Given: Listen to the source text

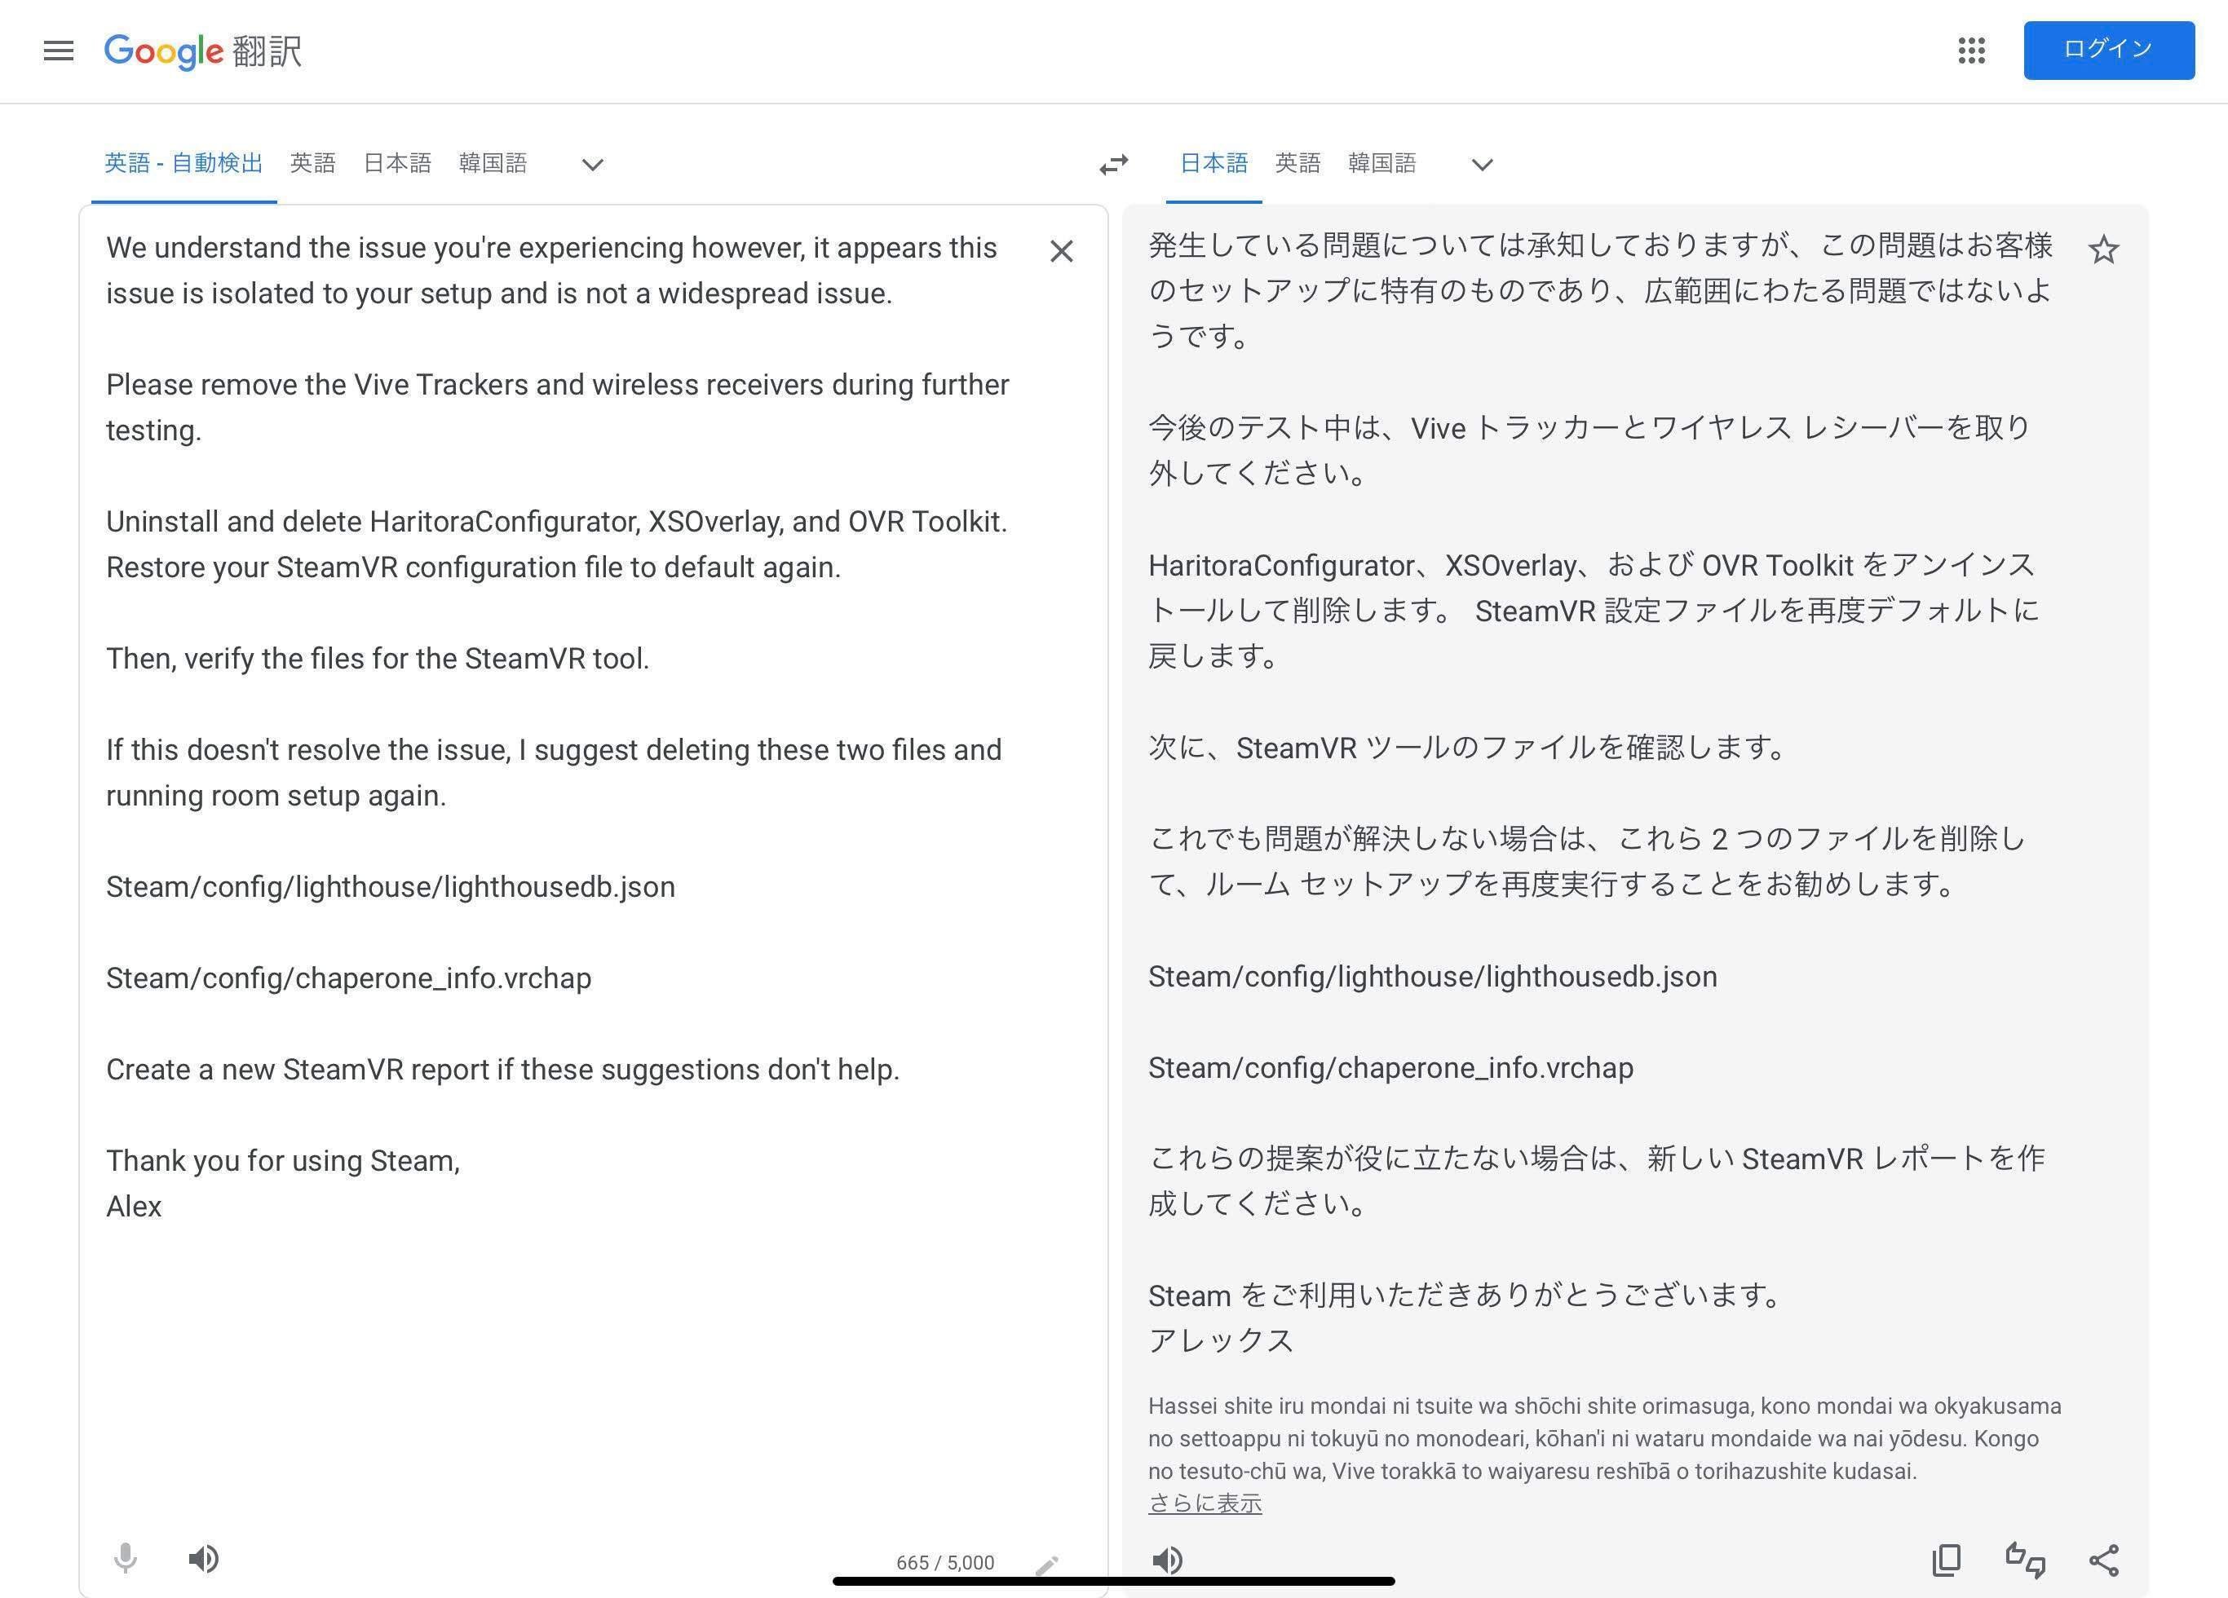Looking at the screenshot, I should (203, 1559).
